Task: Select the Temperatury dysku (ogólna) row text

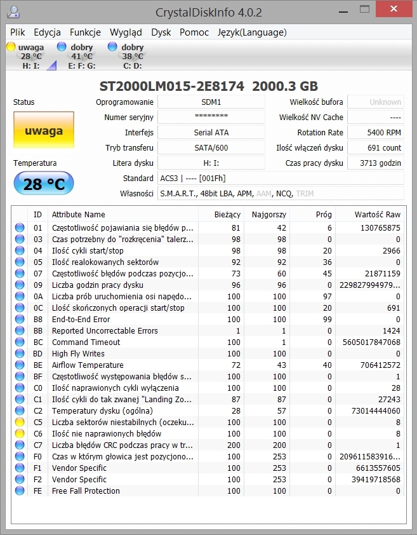Action: click(102, 411)
